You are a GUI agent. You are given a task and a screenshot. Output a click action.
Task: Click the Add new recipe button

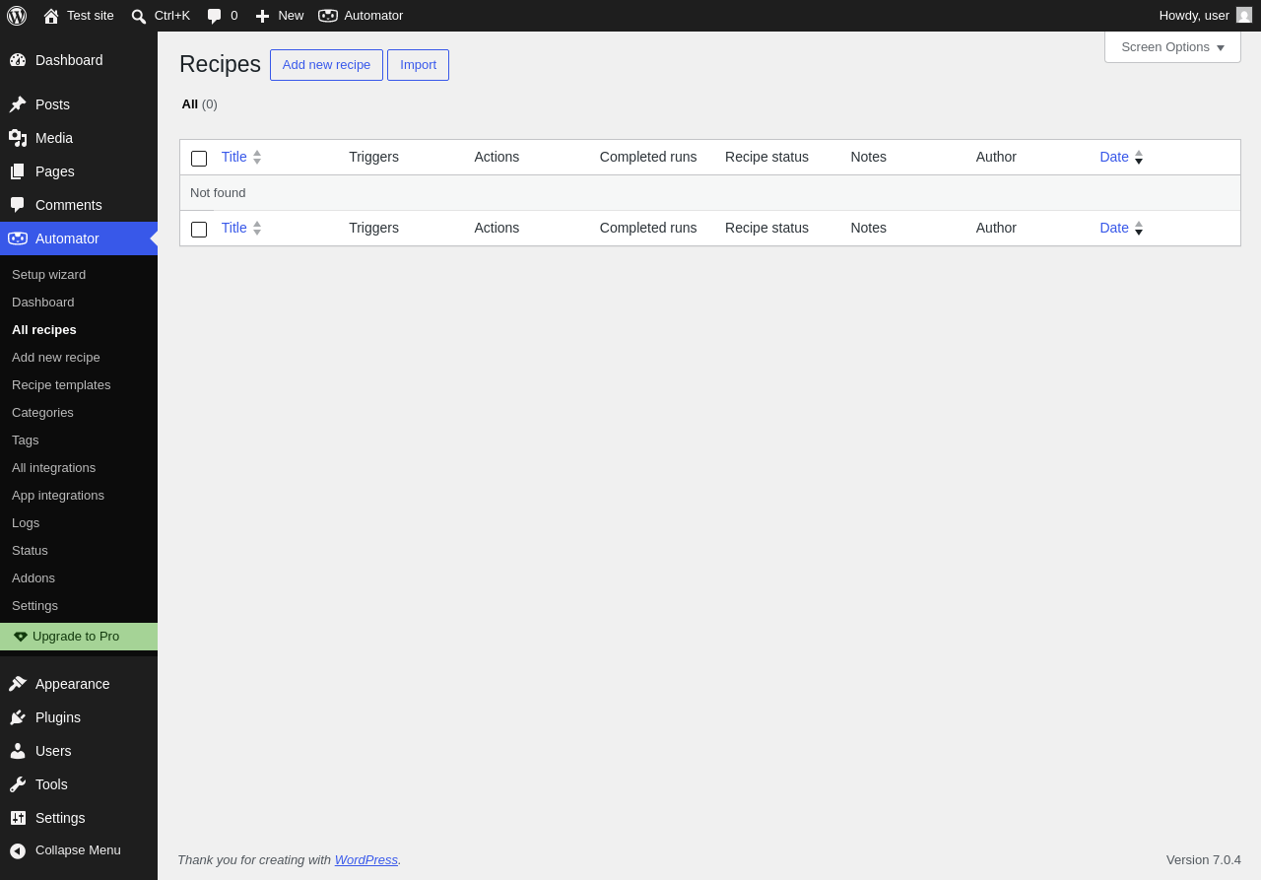click(x=326, y=65)
